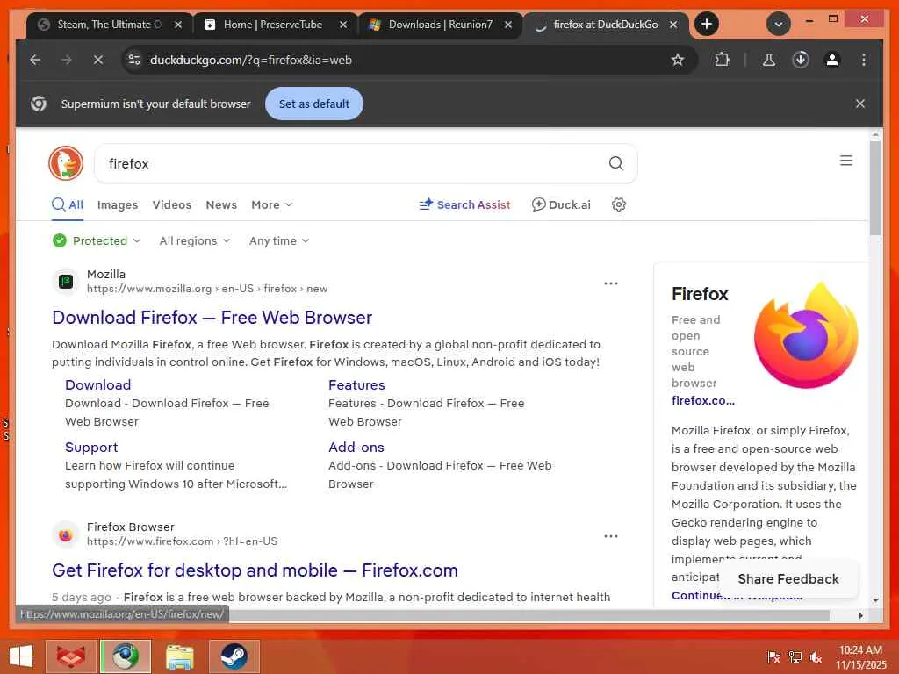Go forward with the forward arrow

(x=67, y=60)
